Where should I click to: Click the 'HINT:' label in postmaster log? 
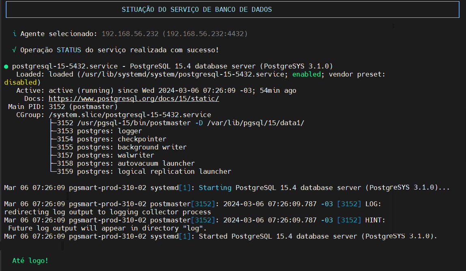point(375,220)
